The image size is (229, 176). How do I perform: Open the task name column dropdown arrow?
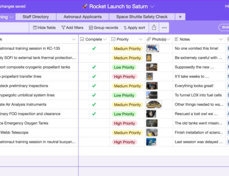[x=74, y=40]
